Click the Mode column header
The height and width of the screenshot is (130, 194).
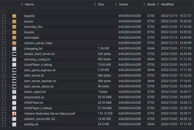point(151,4)
